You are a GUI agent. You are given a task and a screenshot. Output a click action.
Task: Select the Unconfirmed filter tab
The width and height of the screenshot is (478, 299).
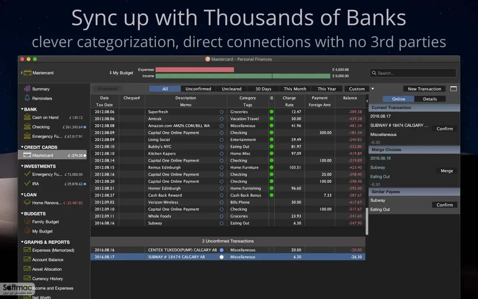pos(198,89)
